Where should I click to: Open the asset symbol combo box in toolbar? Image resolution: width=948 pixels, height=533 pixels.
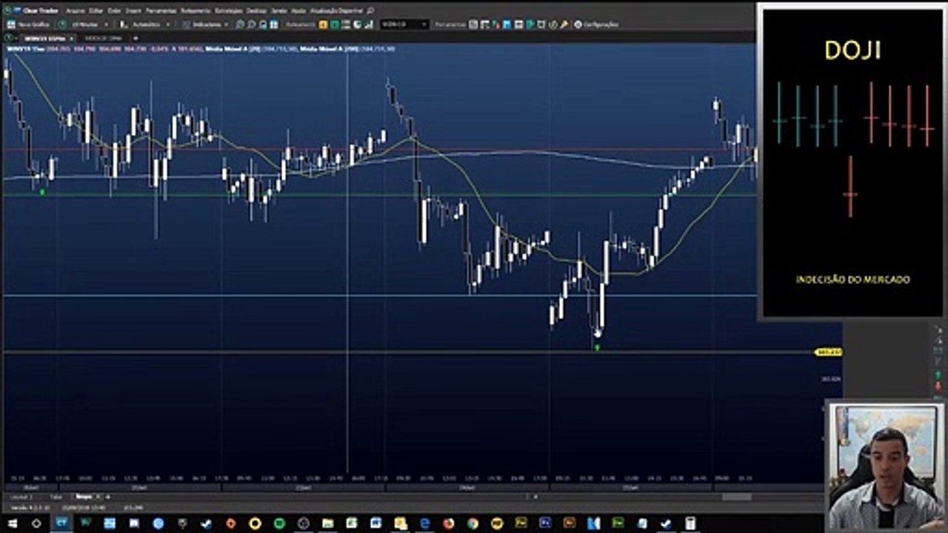404,24
